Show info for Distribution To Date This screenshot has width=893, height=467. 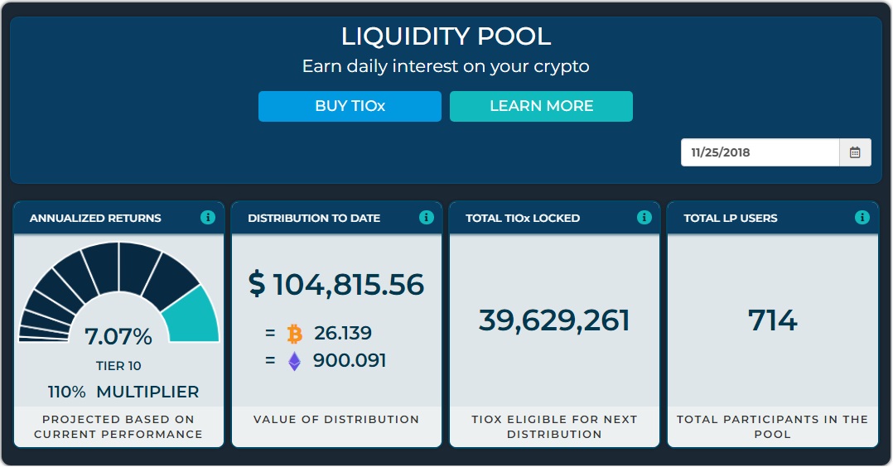pyautogui.click(x=427, y=218)
